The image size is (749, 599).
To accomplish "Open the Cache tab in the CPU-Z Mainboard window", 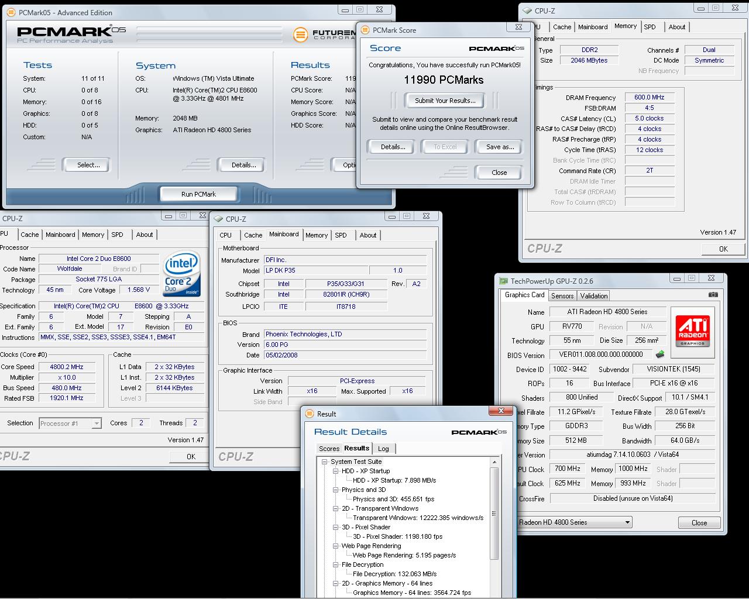I will 253,235.
